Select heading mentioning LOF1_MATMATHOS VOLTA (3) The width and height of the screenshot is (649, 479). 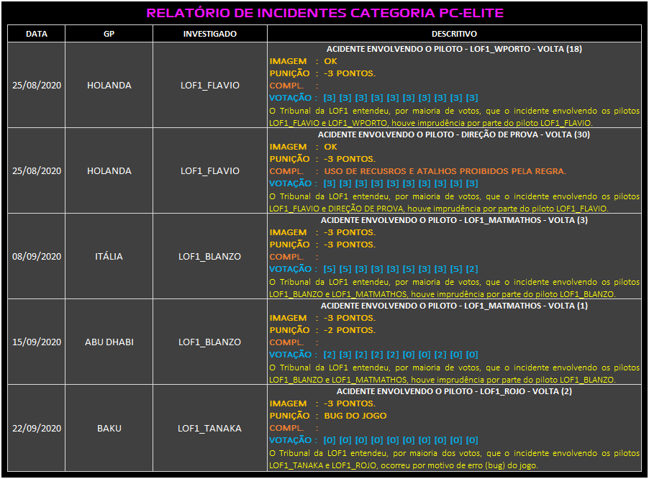coord(454,220)
